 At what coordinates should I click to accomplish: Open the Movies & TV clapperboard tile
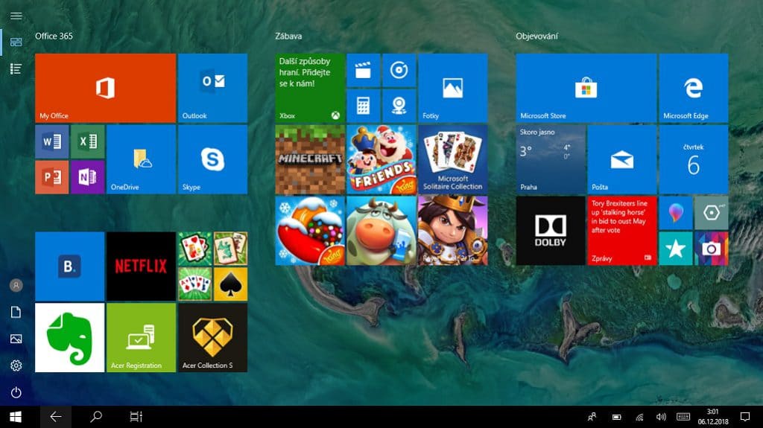point(364,70)
